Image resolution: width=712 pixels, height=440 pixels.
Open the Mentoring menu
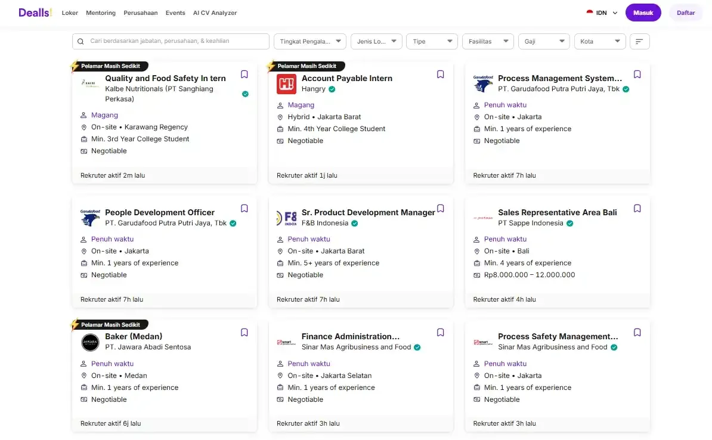101,13
